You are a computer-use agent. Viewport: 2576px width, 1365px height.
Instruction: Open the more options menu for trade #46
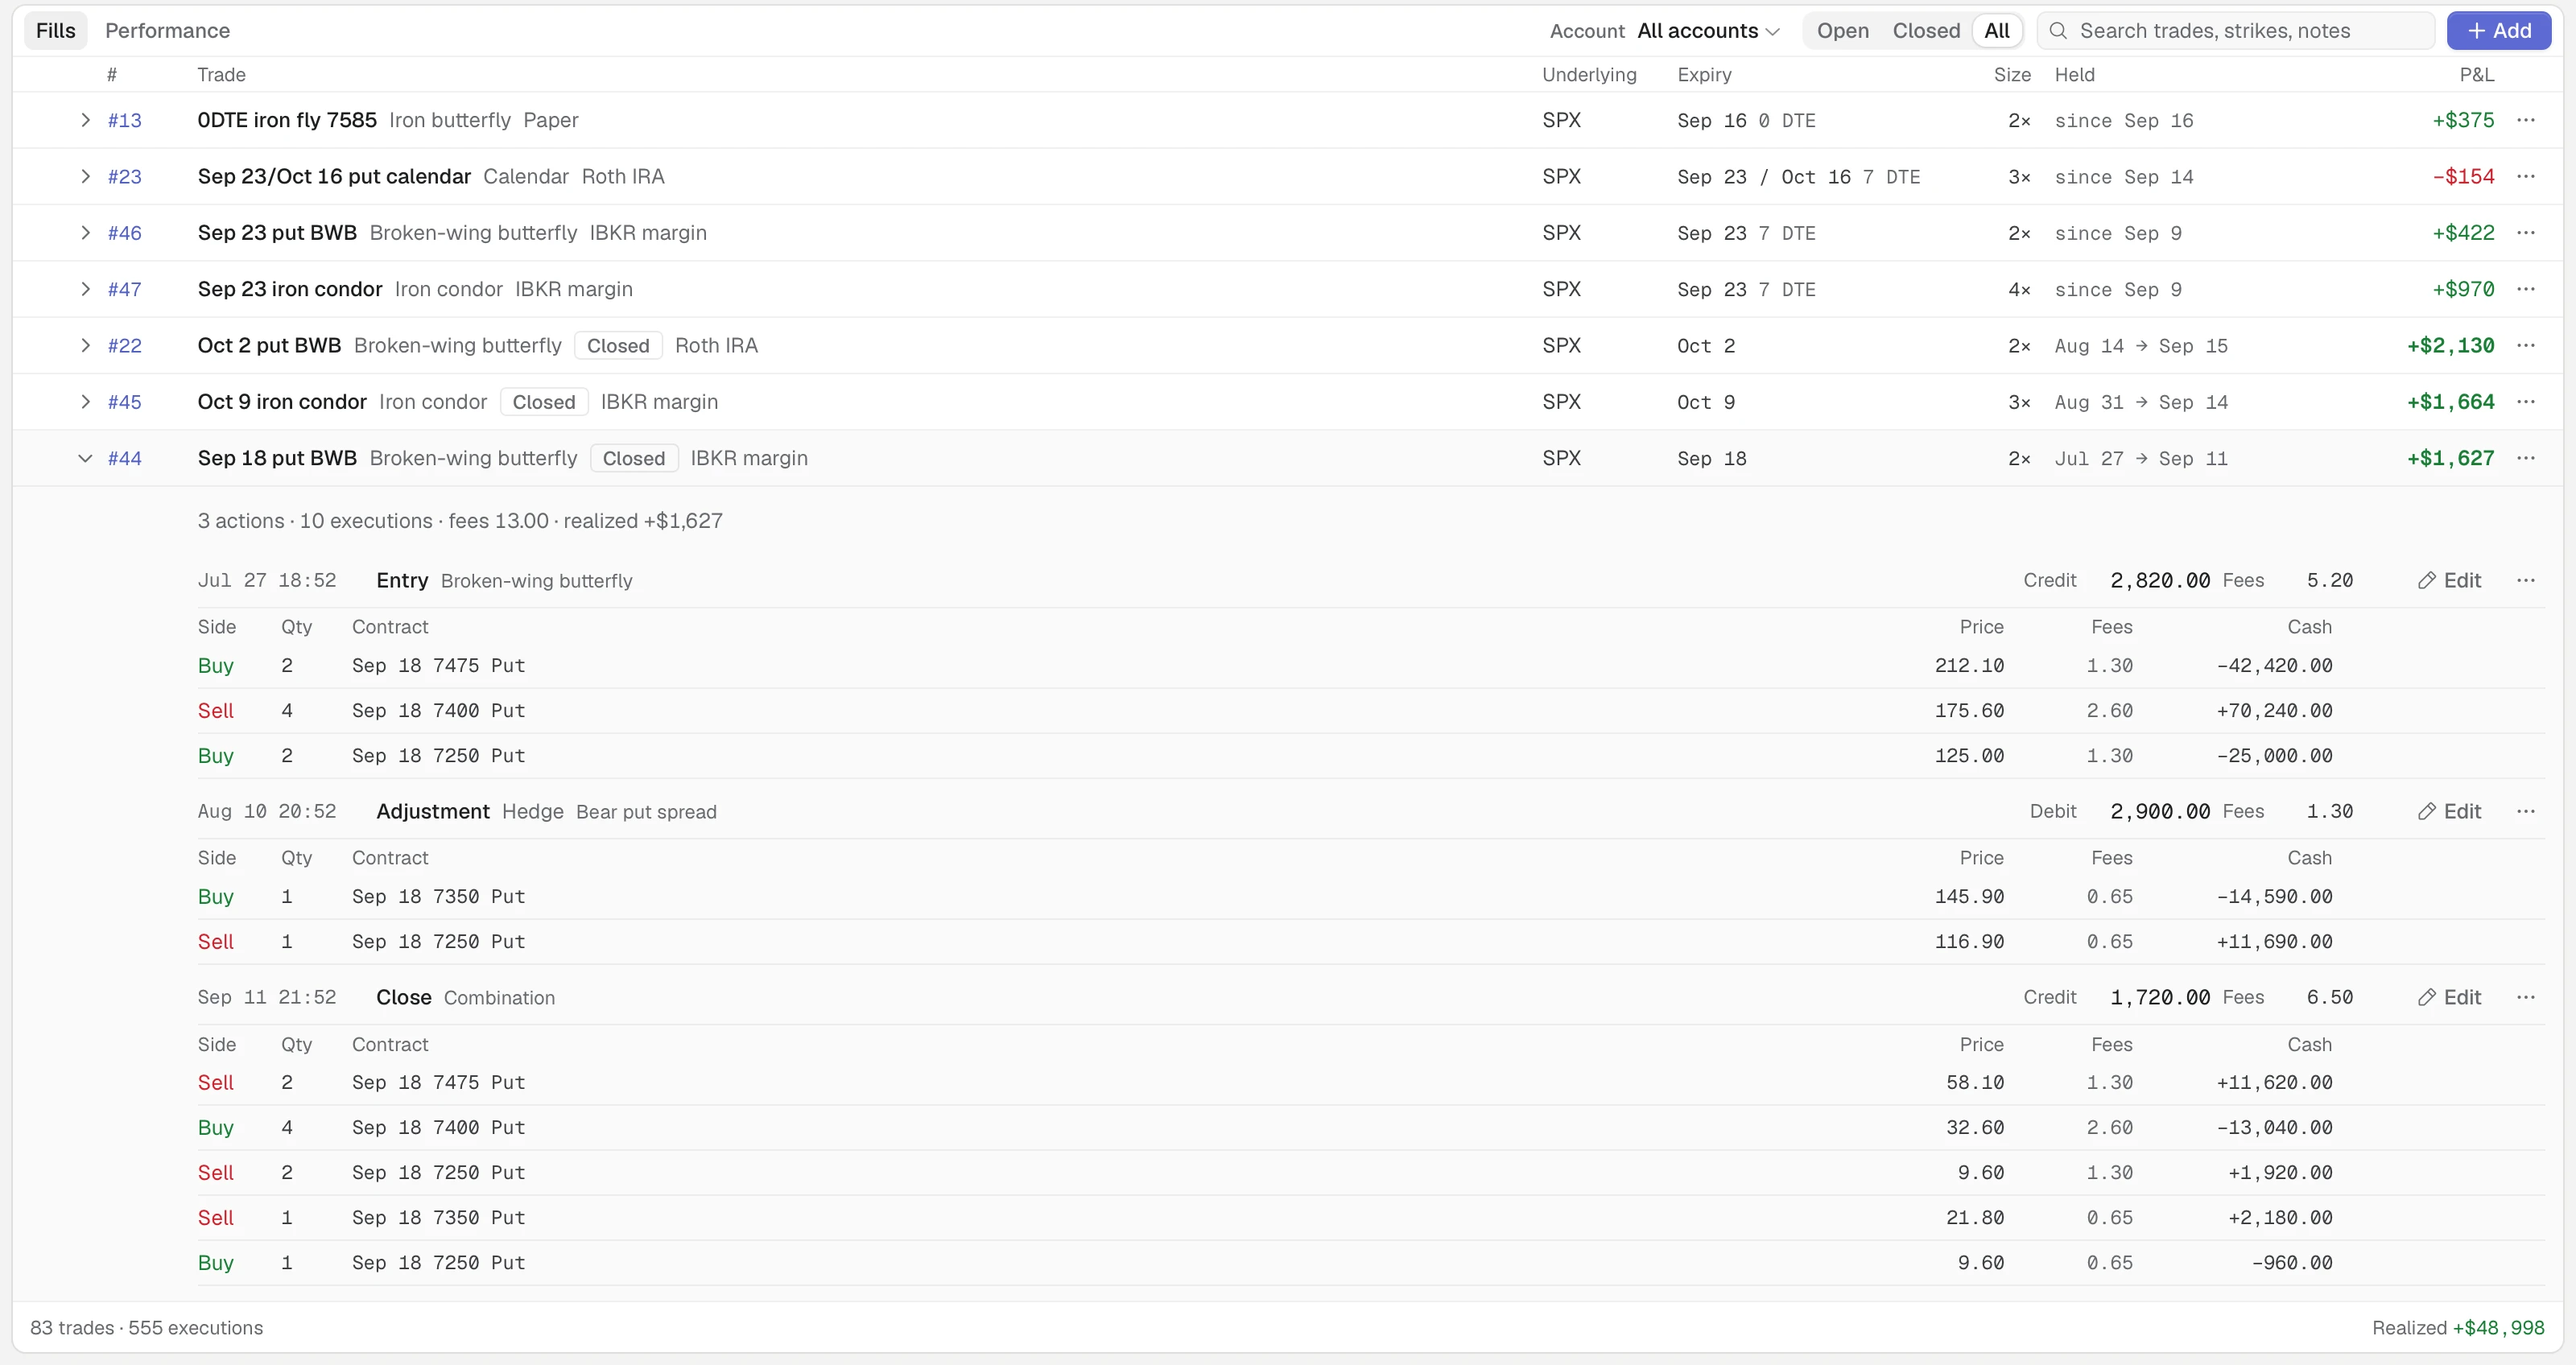(2525, 232)
